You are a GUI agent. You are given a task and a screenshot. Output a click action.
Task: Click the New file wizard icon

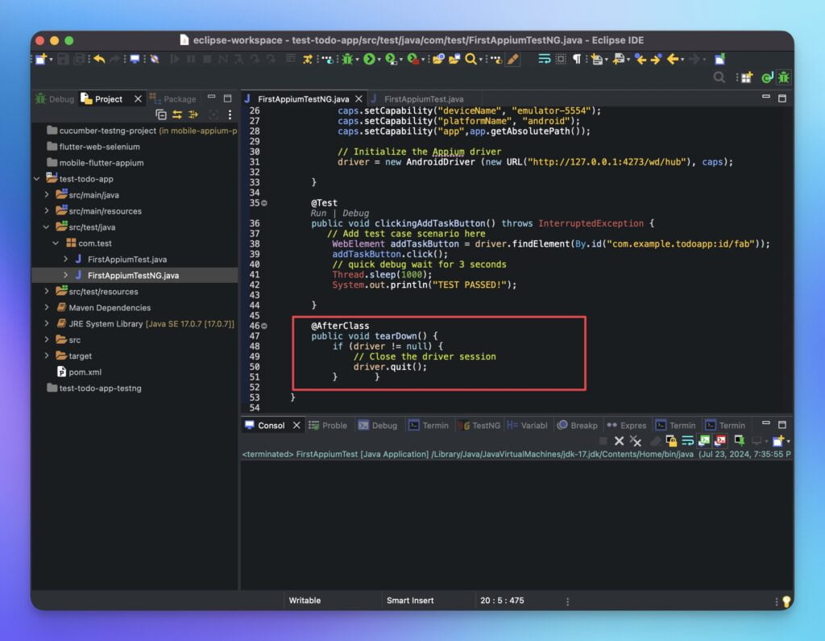click(41, 59)
